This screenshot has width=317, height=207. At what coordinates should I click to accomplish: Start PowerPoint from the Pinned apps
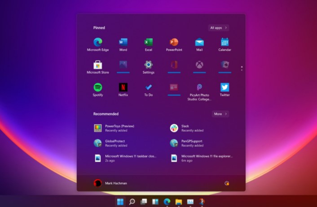pos(174,45)
